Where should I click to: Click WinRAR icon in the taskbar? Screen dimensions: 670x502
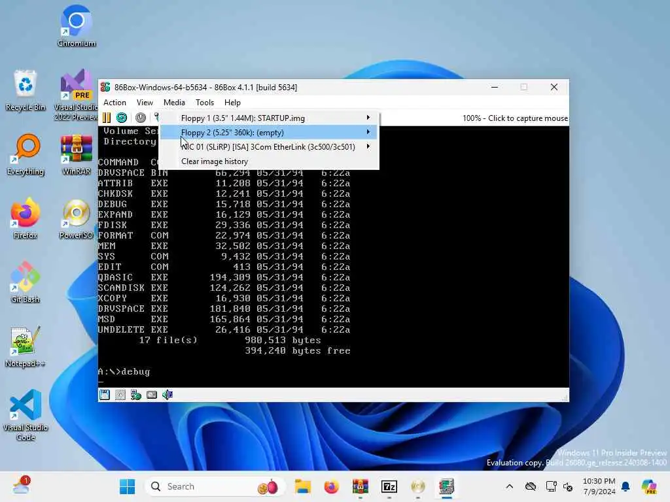[x=361, y=486]
